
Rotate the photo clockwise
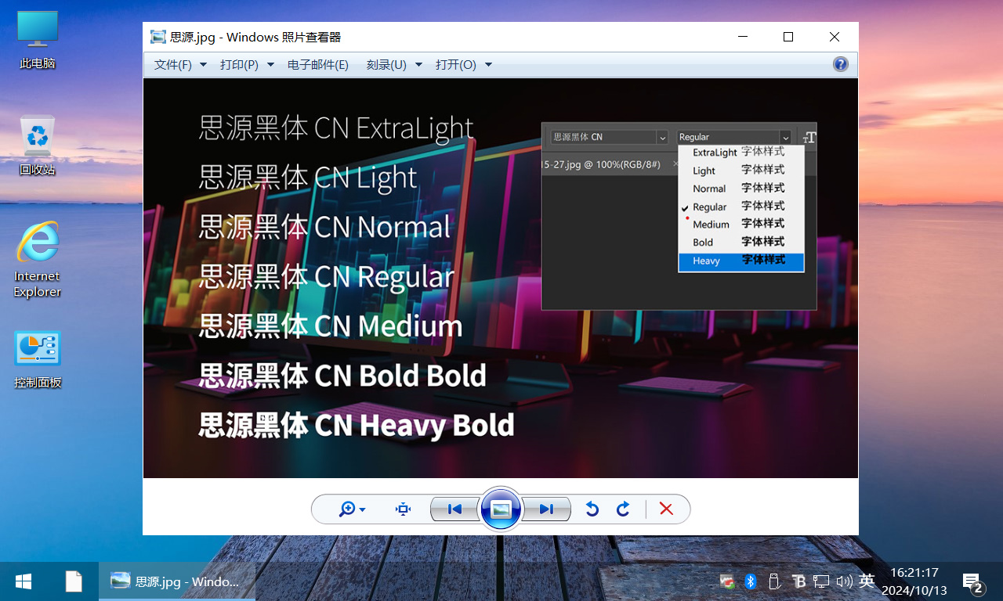623,509
